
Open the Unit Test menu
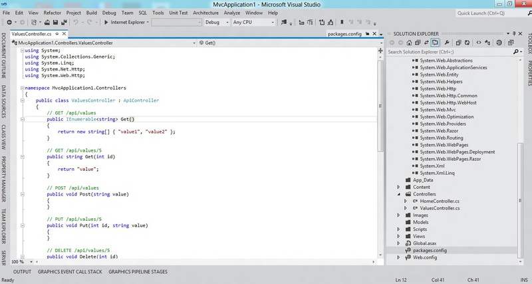pos(178,13)
